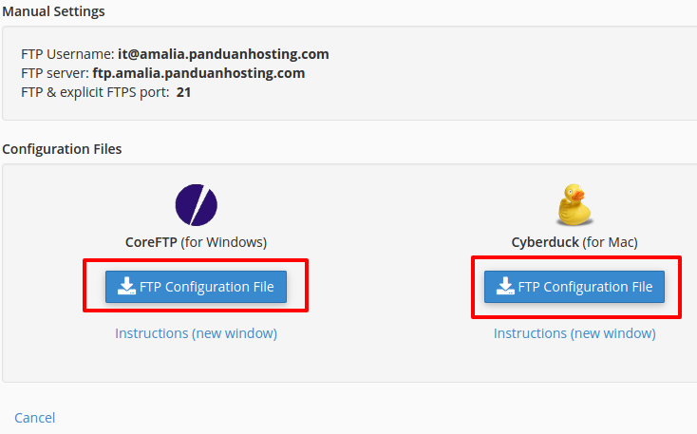Click the "FTP server:" field label
Image resolution: width=697 pixels, height=434 pixels.
tap(55, 73)
